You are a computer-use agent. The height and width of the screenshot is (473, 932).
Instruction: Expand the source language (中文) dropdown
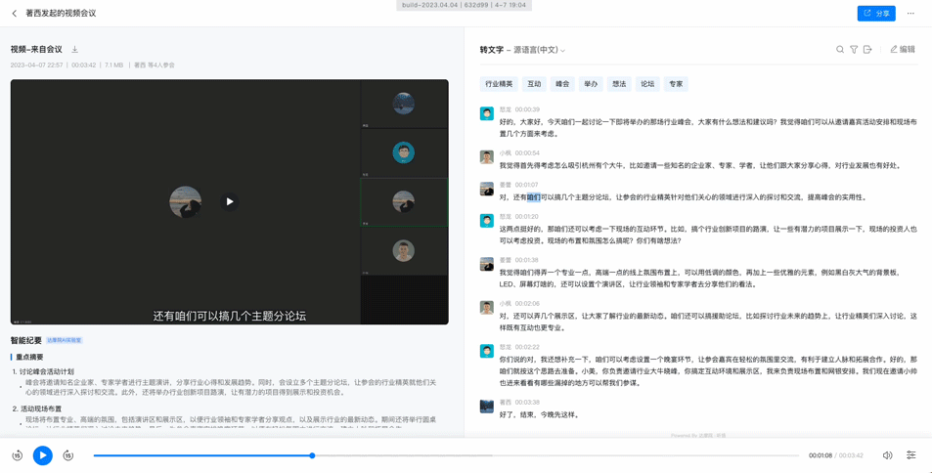click(562, 51)
